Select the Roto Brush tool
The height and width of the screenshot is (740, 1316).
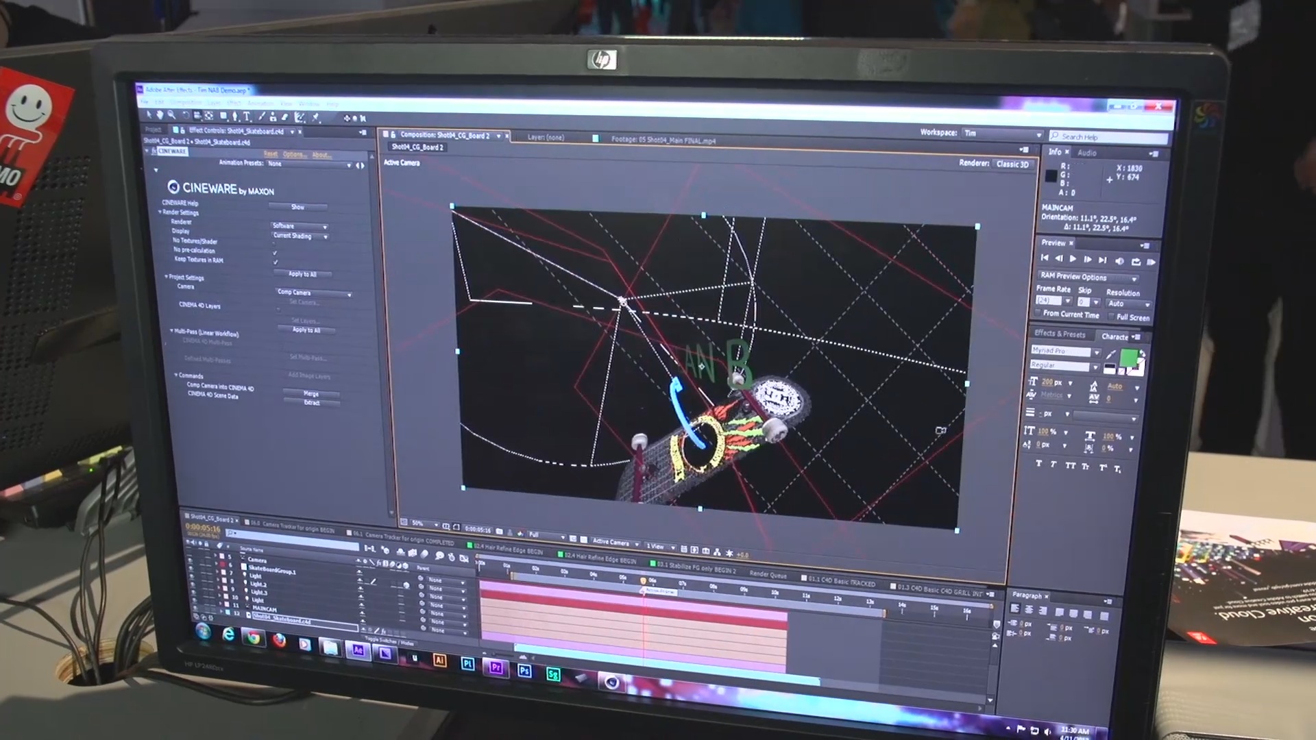point(300,117)
